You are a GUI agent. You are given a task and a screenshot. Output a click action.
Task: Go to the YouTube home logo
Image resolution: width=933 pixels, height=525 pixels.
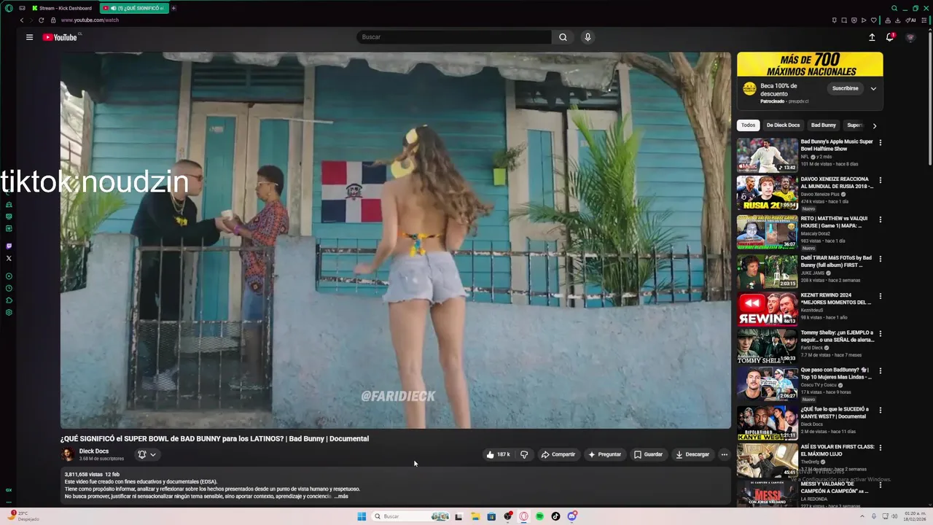click(x=60, y=37)
